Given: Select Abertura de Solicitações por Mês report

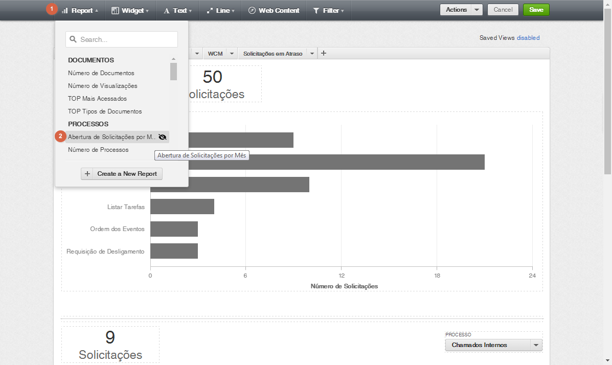Looking at the screenshot, I should (111, 137).
